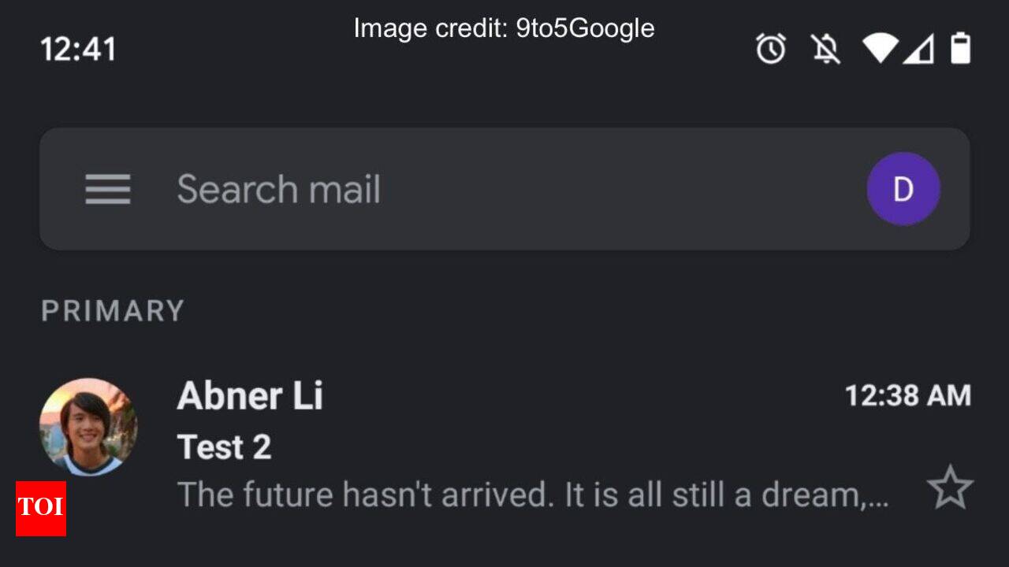1009x567 pixels.
Task: Star the Test 2 email
Action: (950, 487)
